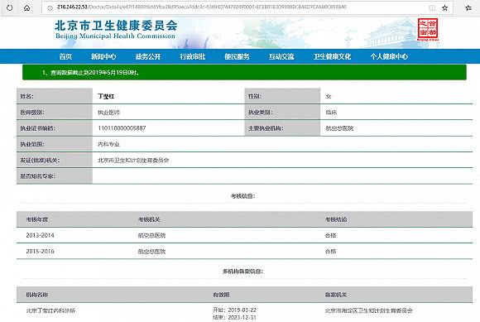This screenshot has width=480, height=322.
Task: Click the 考核结论 column header
Action: [x=336, y=219]
